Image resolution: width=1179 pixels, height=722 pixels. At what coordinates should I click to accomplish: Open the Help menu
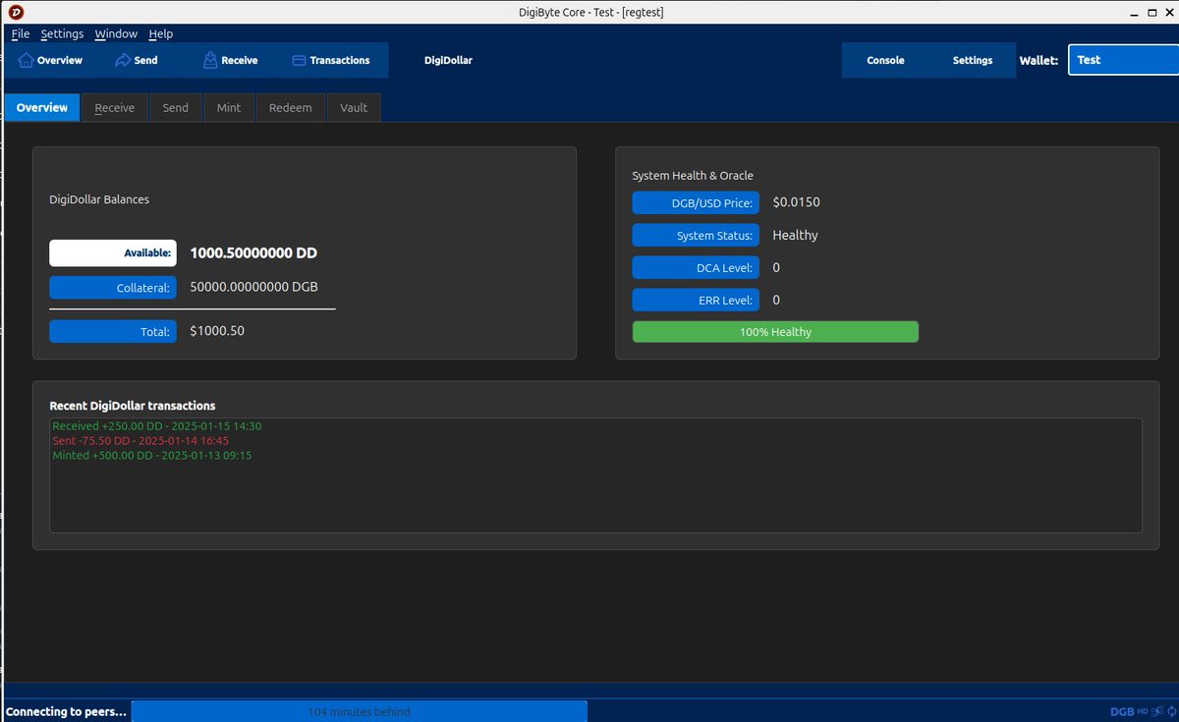coord(161,33)
